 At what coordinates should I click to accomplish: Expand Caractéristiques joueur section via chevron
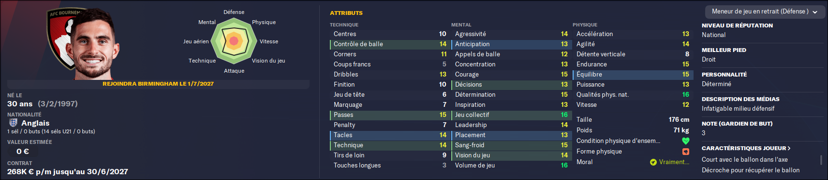[789, 148]
